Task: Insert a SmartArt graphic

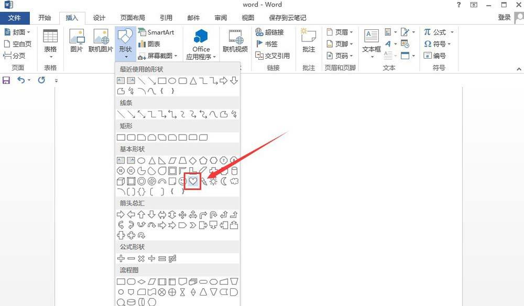Action: click(156, 32)
